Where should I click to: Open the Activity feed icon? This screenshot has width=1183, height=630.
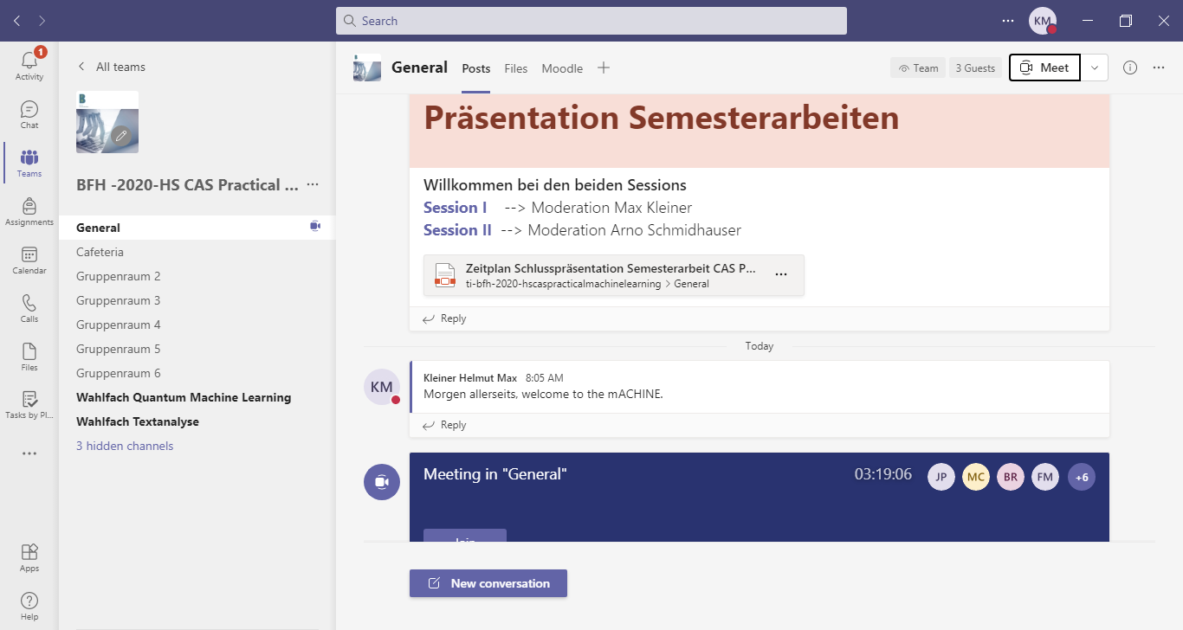(x=29, y=65)
